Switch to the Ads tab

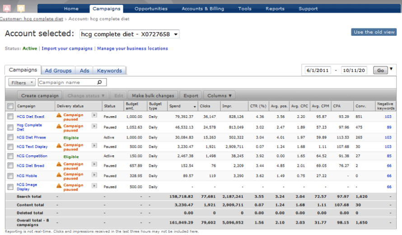click(x=84, y=70)
